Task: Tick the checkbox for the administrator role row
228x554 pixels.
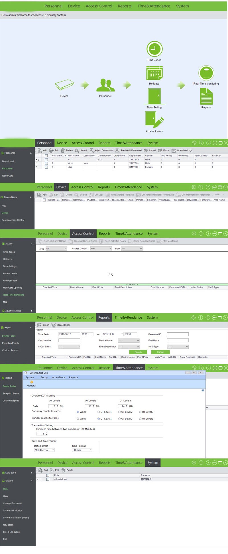Action: tap(48, 479)
